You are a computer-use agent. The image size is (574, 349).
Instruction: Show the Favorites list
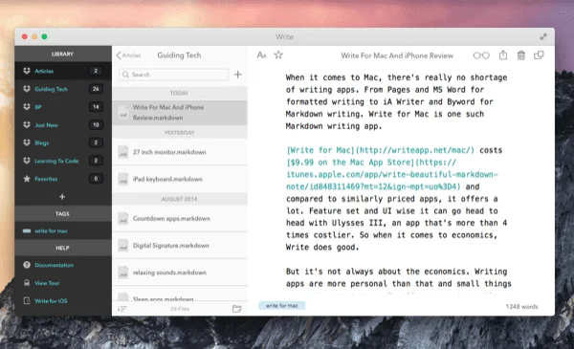[x=63, y=179]
